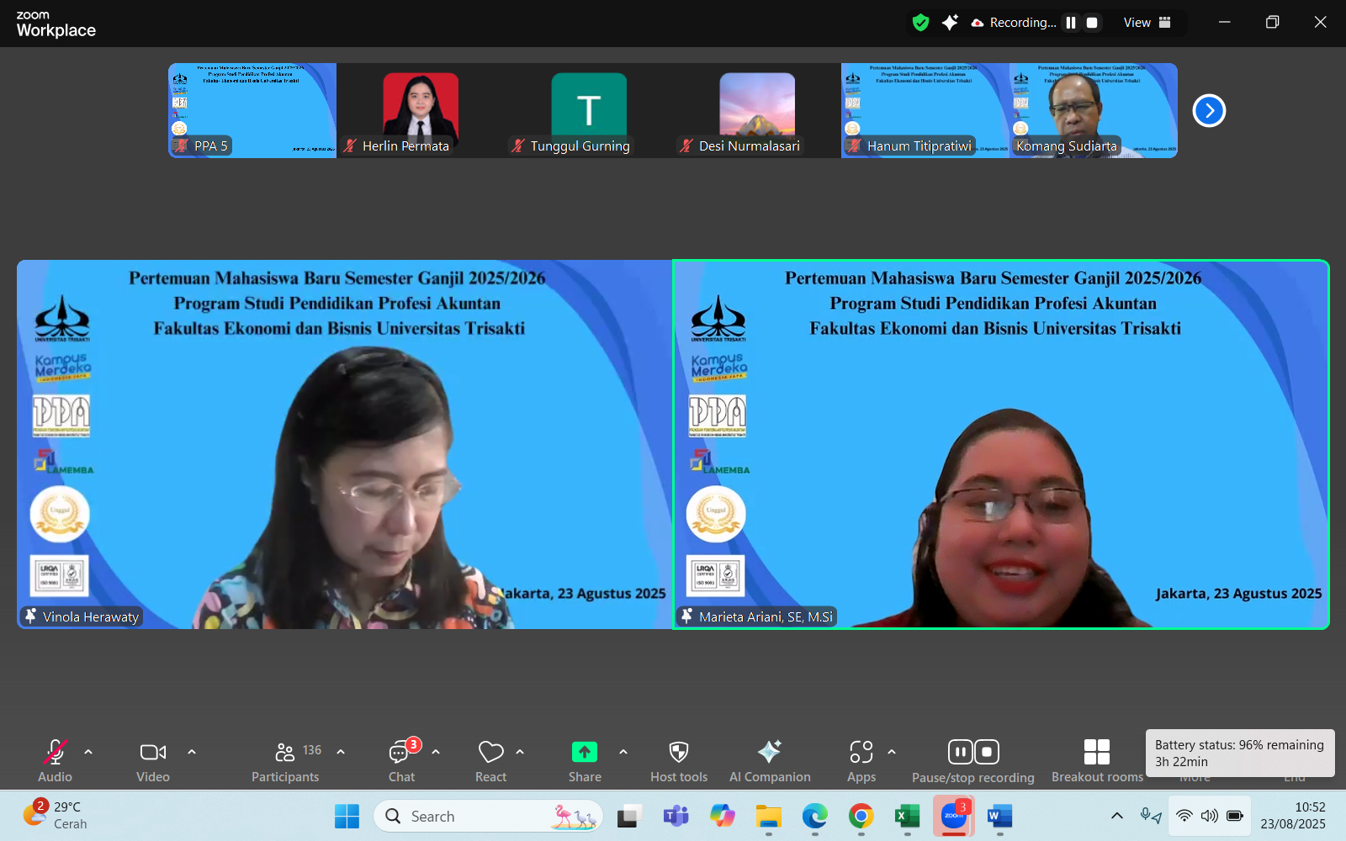Open the Chat panel
1346x841 pixels.
[402, 760]
